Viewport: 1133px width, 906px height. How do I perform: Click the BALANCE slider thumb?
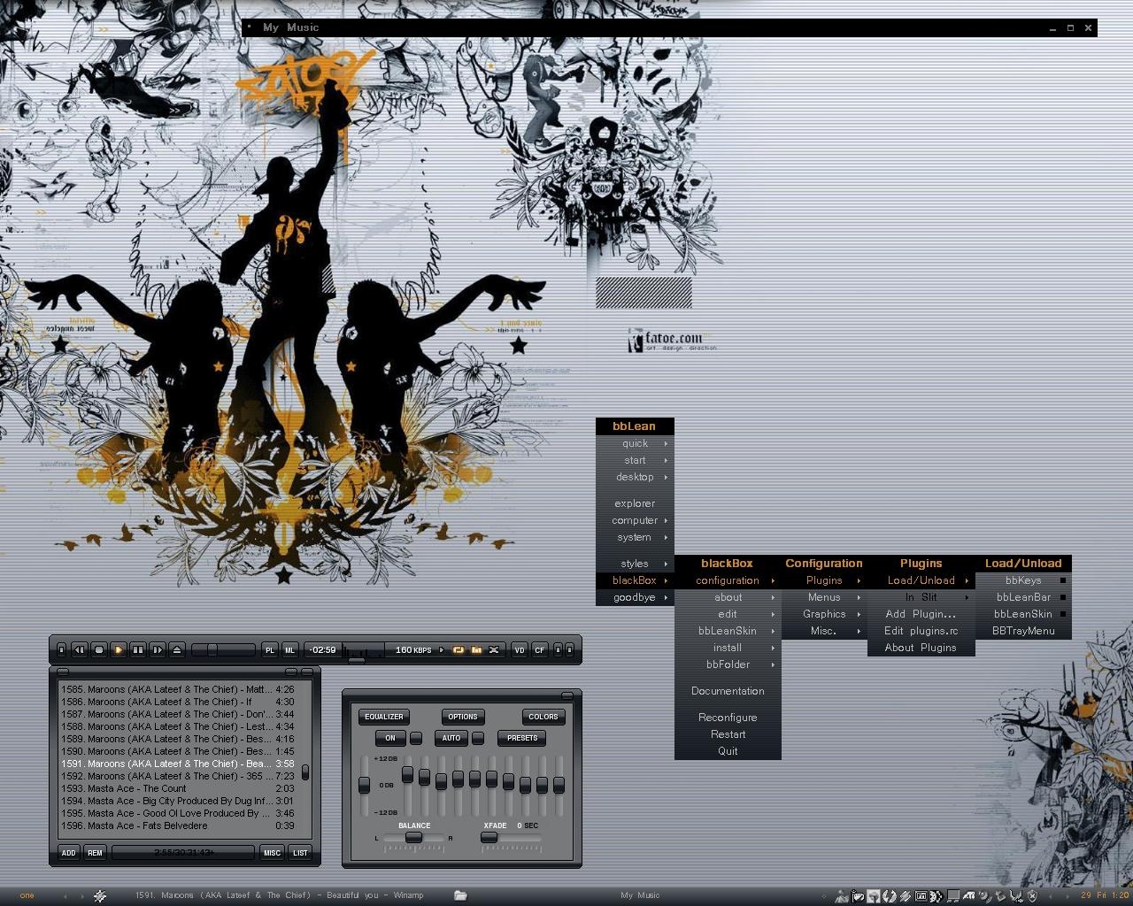[414, 837]
